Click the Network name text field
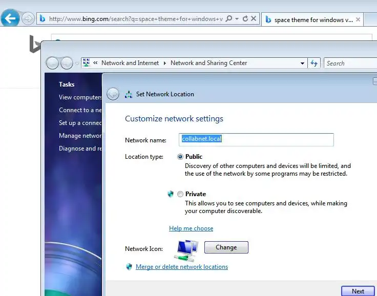The height and width of the screenshot is (296, 377). tap(256, 139)
